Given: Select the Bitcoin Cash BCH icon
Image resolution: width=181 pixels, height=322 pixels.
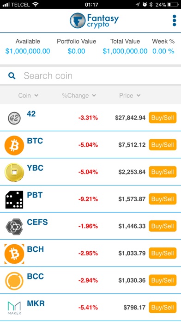Looking at the screenshot, I should [14, 254].
